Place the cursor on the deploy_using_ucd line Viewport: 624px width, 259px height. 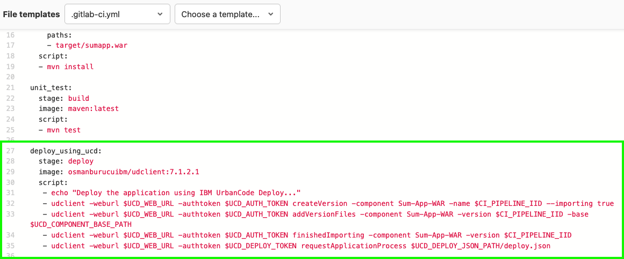tap(62, 151)
